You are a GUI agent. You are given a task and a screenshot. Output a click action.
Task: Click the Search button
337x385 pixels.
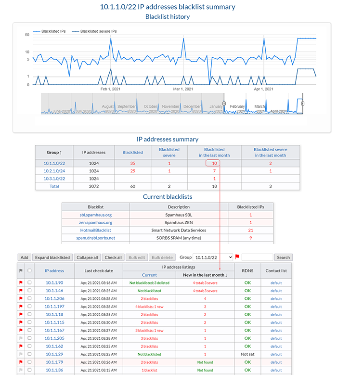(283, 257)
